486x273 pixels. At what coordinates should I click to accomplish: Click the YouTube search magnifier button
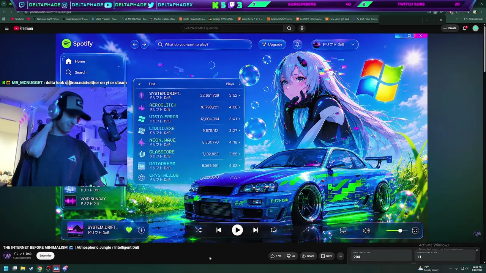click(x=289, y=28)
